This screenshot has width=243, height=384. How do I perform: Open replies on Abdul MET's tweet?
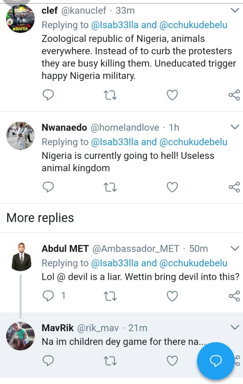(48, 296)
